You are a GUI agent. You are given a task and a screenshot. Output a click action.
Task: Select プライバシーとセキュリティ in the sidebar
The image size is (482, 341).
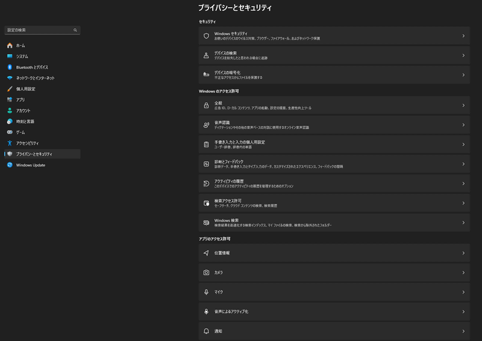[42, 154]
